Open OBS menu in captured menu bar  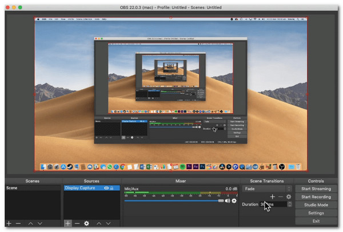44,19
